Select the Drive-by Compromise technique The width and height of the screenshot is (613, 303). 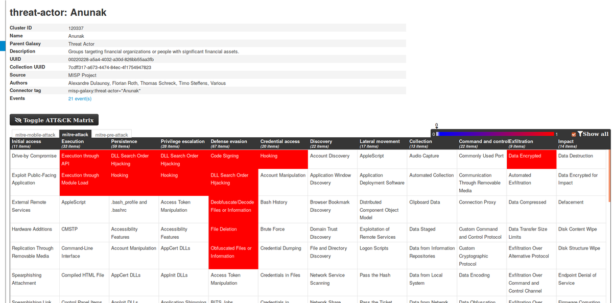[x=34, y=160]
